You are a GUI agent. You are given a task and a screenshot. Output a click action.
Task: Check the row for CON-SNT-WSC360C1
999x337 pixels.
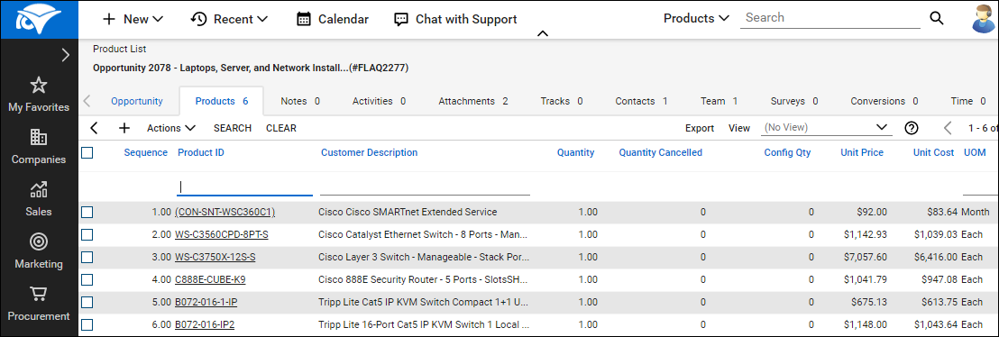pyautogui.click(x=87, y=212)
